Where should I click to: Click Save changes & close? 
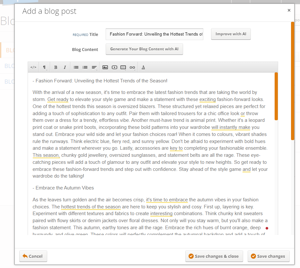[214, 256]
